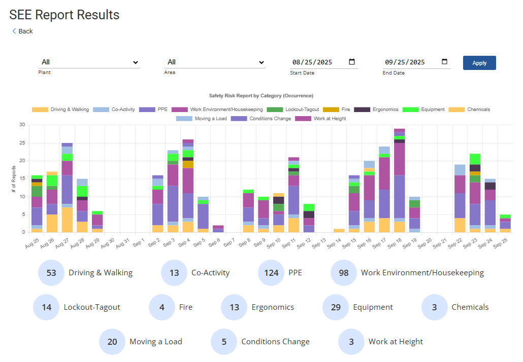Expand the Plant dropdown

[89, 62]
